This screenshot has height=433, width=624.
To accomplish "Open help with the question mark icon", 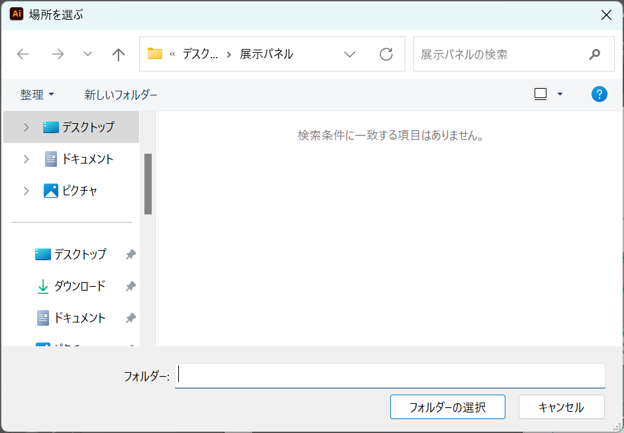I will point(599,94).
